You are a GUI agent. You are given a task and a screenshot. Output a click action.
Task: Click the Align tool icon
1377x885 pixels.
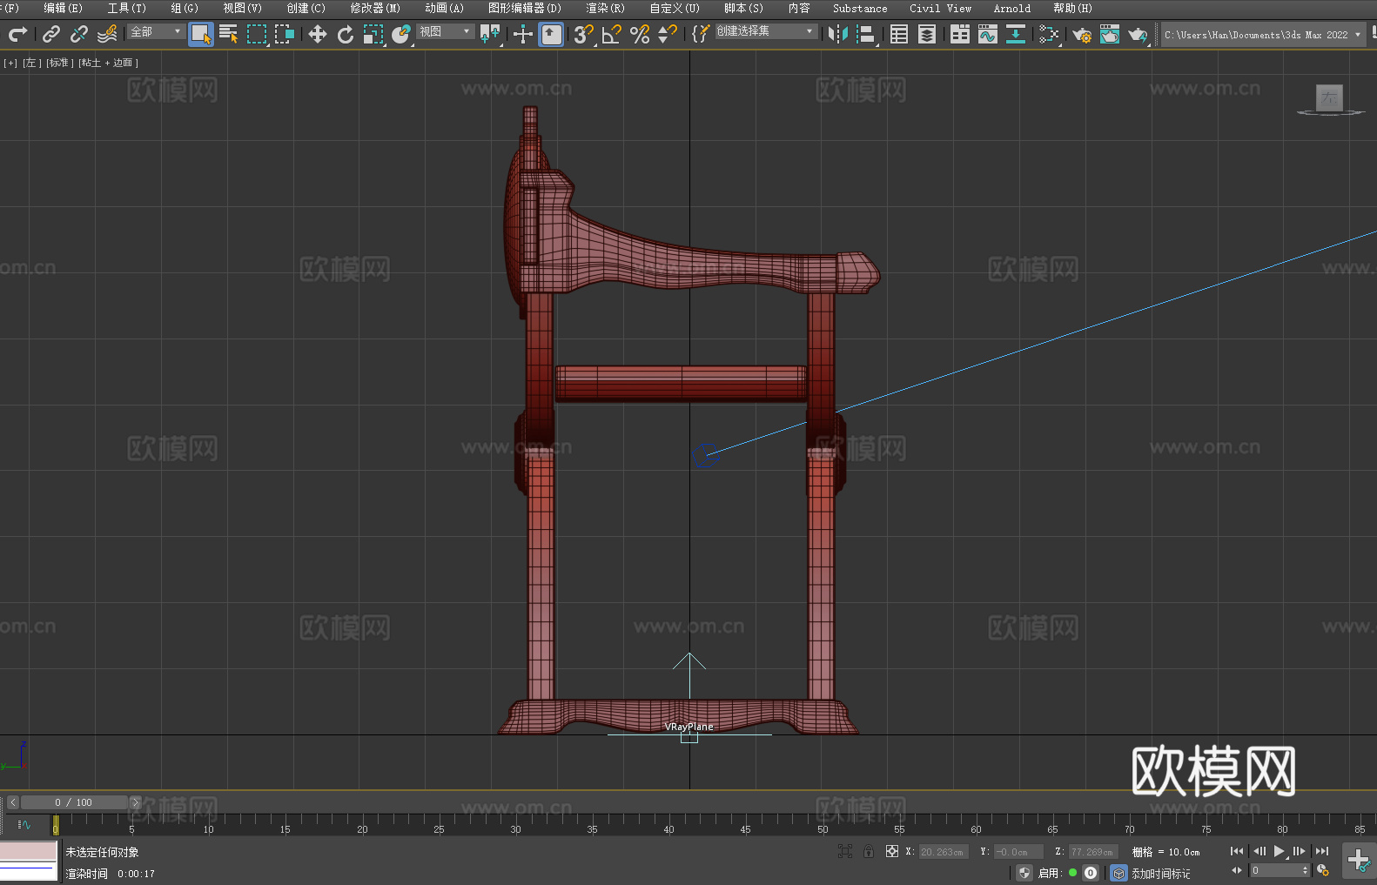pos(866,34)
